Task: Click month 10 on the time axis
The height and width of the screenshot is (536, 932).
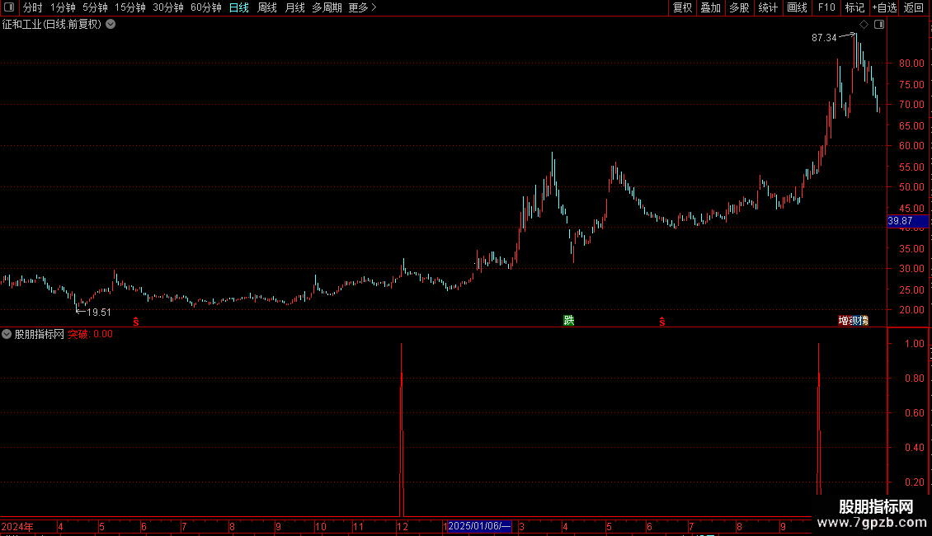Action: pyautogui.click(x=320, y=526)
